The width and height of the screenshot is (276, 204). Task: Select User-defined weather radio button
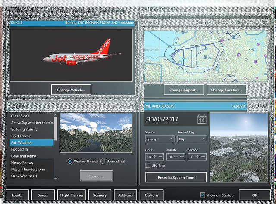(103, 161)
